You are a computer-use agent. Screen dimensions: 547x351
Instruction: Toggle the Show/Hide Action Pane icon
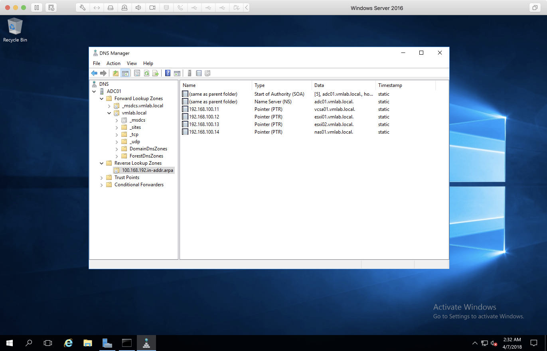pos(177,73)
